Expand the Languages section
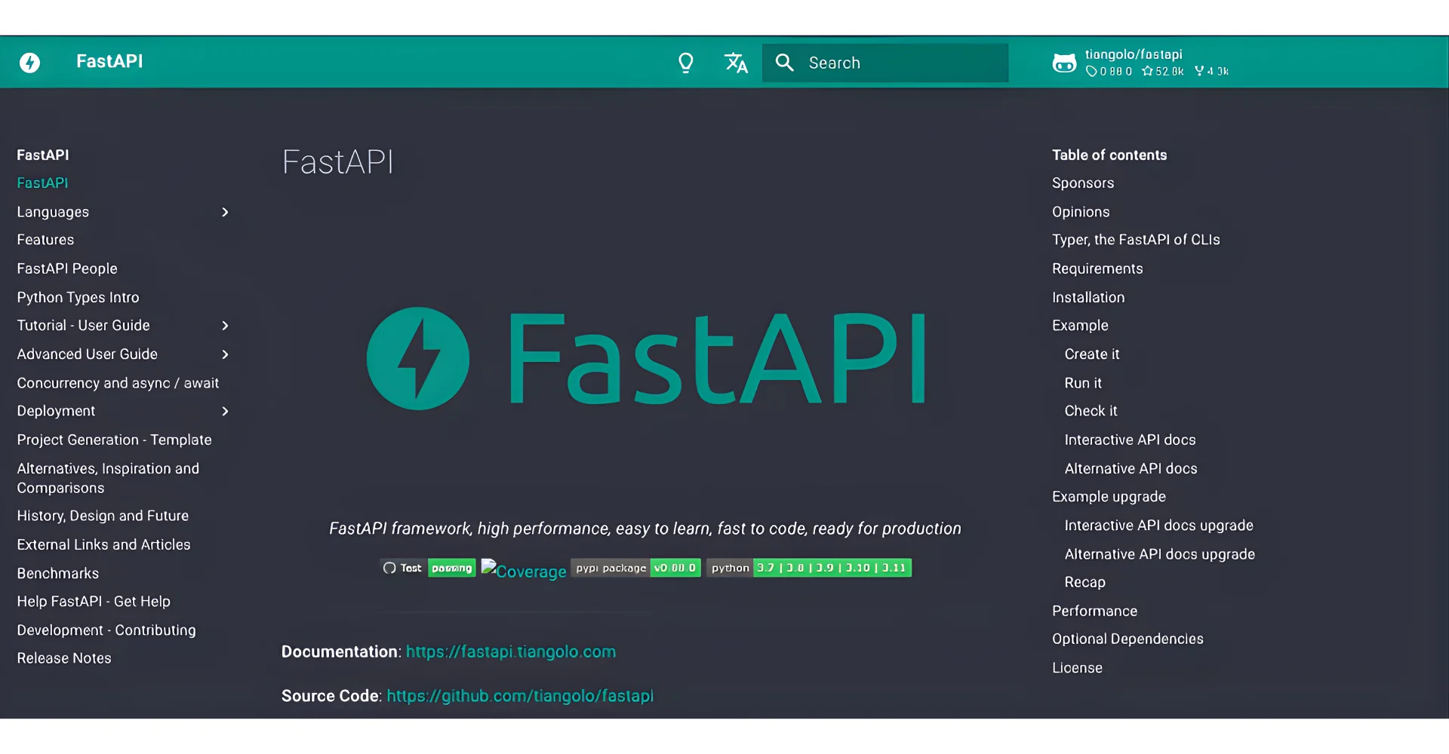Viewport: 1449px width, 754px height. (x=225, y=212)
